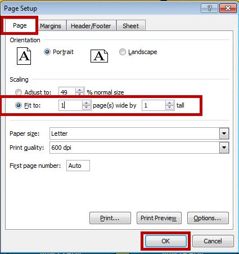Click the First page number field
The height and width of the screenshot is (254, 239).
(78, 166)
